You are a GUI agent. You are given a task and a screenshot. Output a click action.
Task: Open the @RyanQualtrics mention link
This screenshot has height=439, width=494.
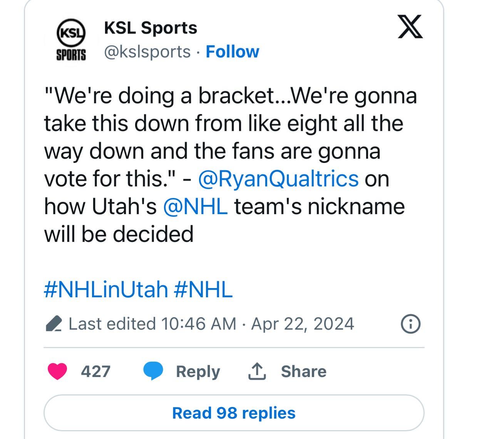(x=278, y=179)
